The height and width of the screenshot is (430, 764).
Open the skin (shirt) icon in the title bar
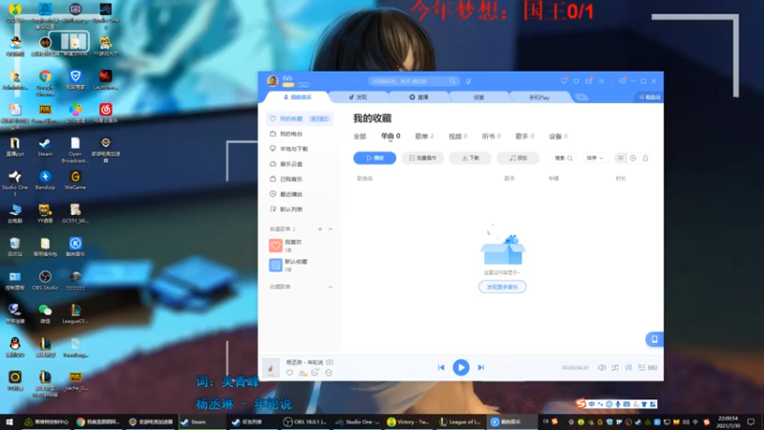tap(577, 81)
